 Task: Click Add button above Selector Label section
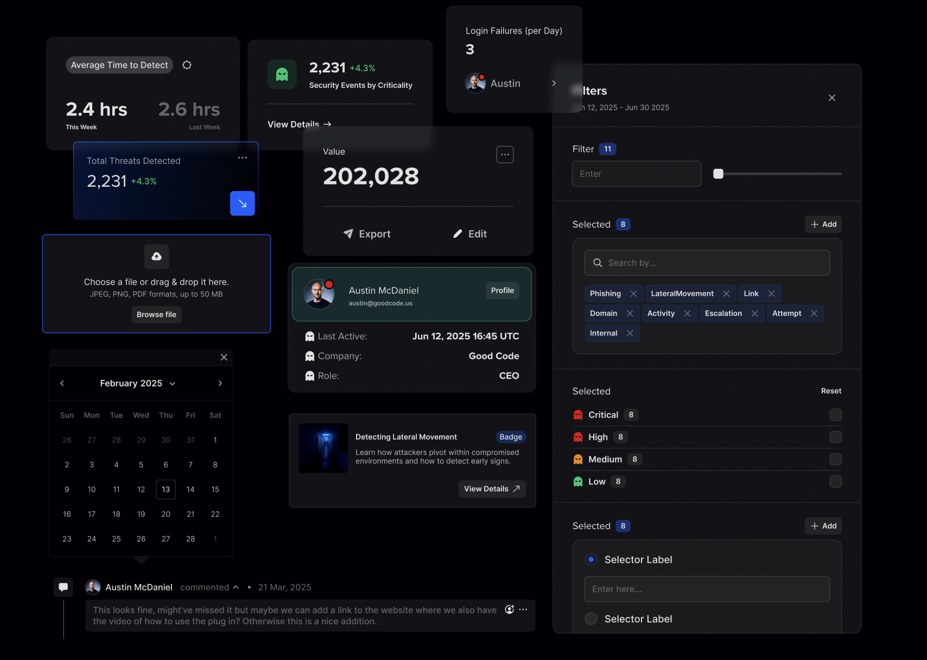823,526
